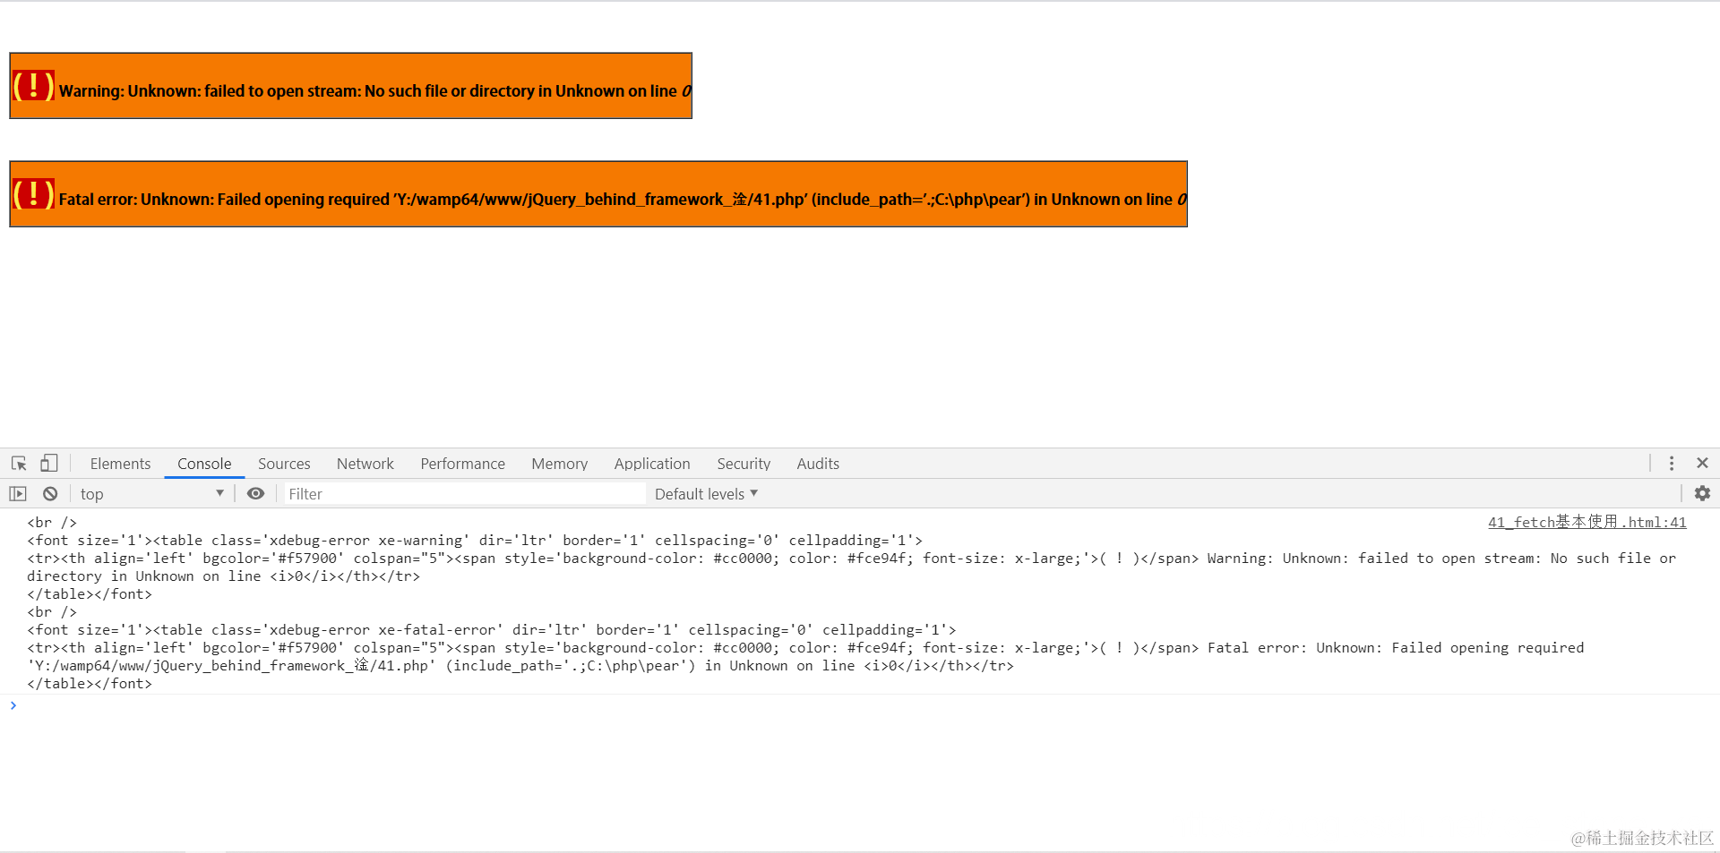Screen dimensions: 1720x853
Task: Show the console sidebar
Action: tap(18, 494)
